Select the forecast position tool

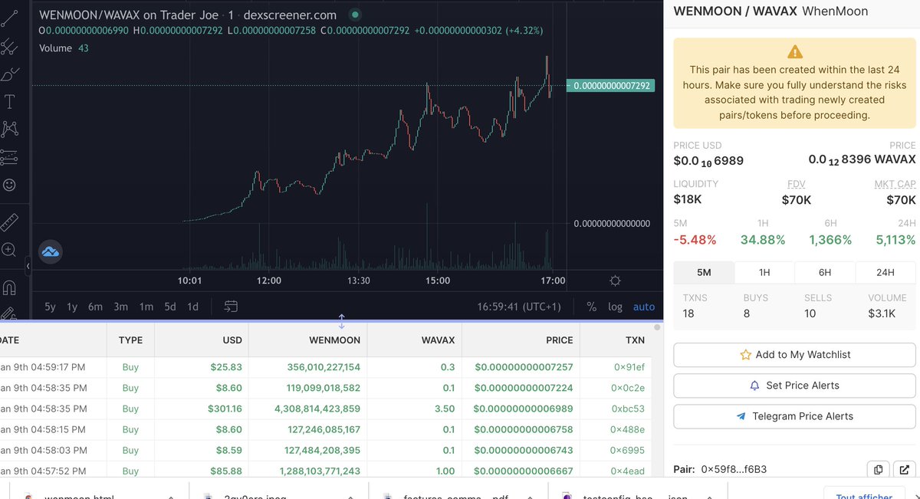[9, 156]
